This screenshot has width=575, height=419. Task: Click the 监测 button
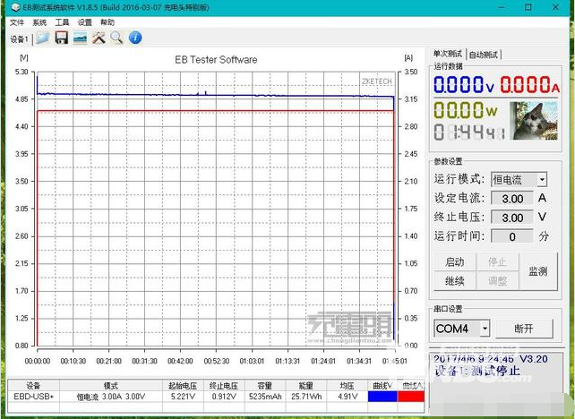[538, 271]
